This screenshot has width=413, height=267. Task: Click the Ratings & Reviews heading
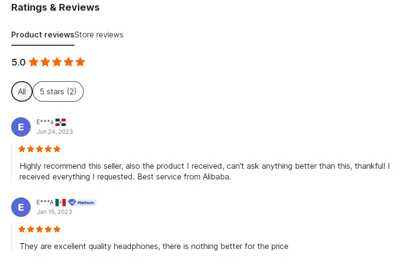click(55, 7)
